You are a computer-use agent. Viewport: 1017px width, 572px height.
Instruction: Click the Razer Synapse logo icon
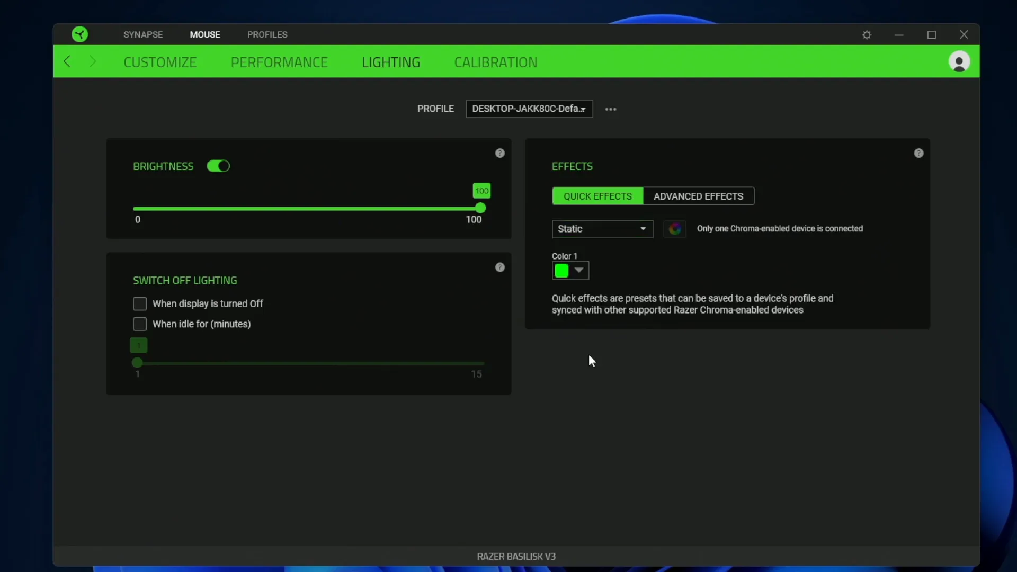coord(80,34)
